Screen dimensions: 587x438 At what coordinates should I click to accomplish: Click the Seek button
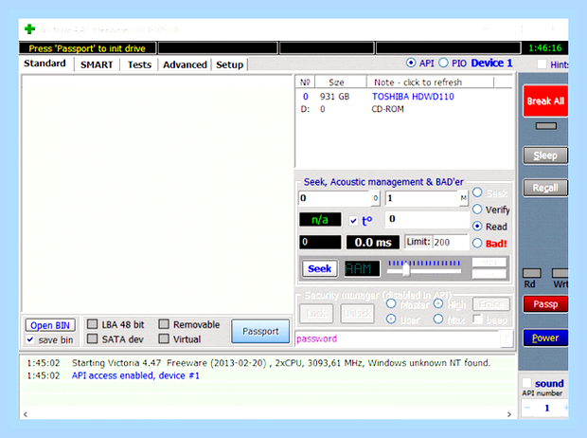(320, 268)
